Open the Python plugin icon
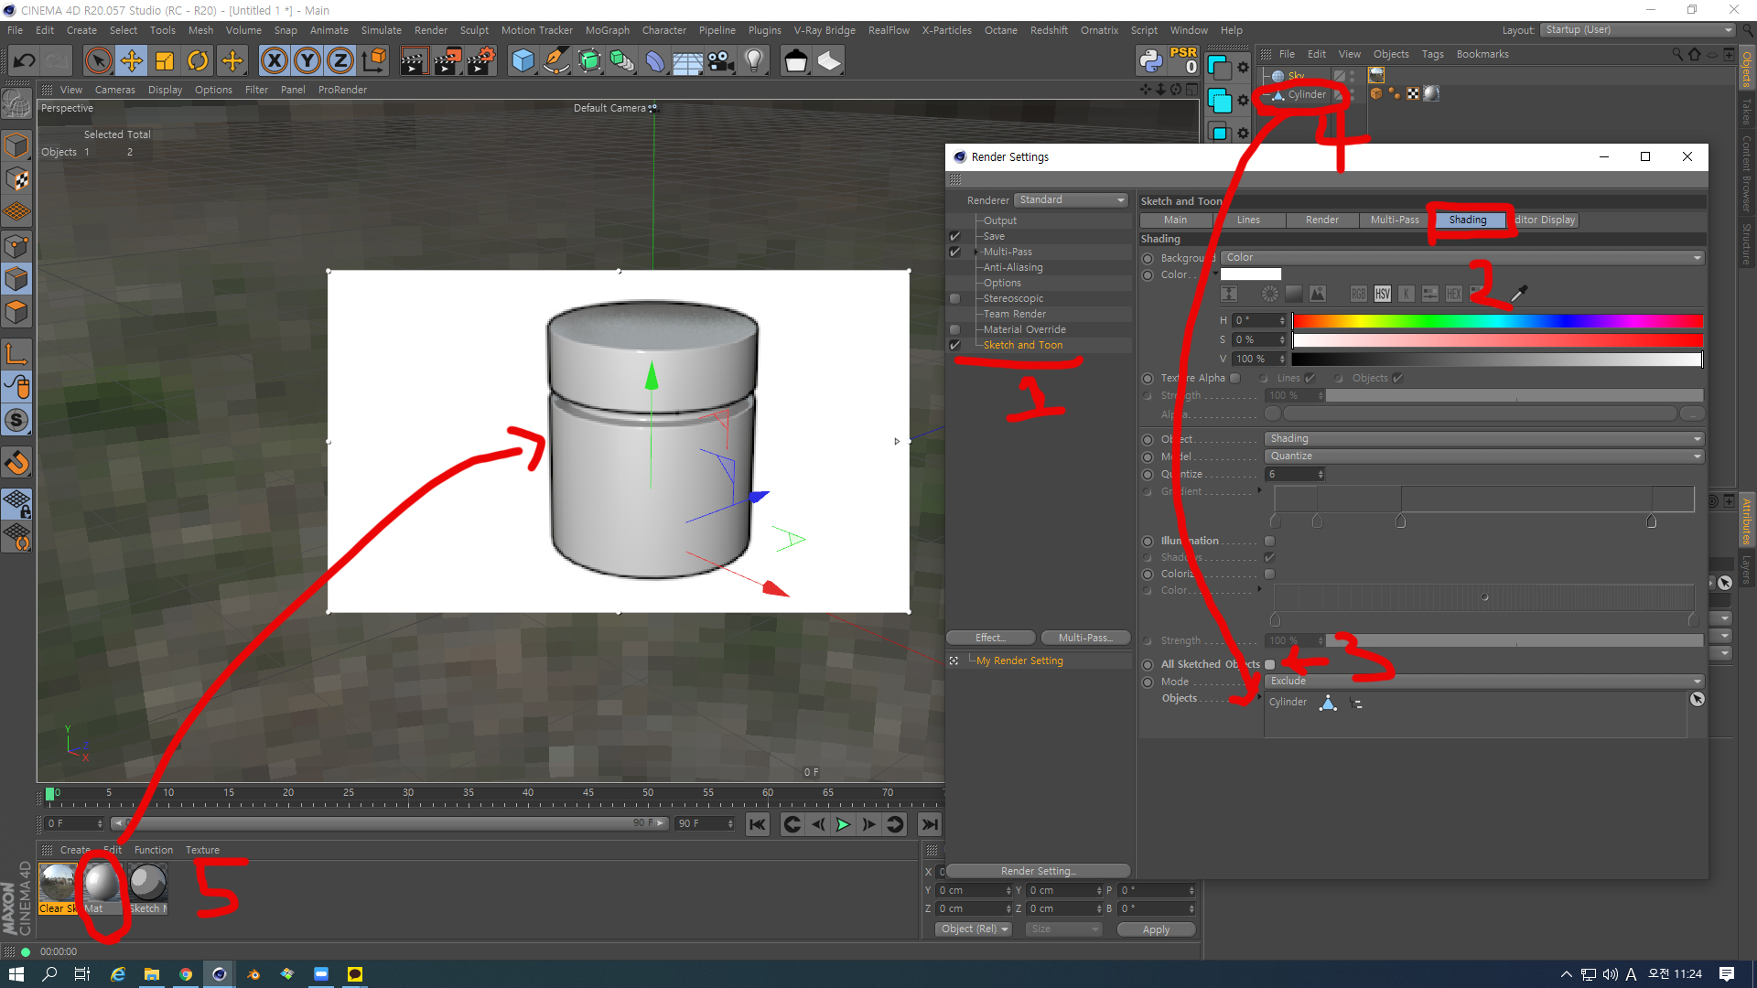The image size is (1757, 988). pos(1150,61)
